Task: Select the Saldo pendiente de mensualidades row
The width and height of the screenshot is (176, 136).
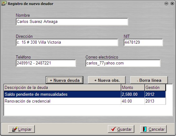Action: tap(85, 94)
